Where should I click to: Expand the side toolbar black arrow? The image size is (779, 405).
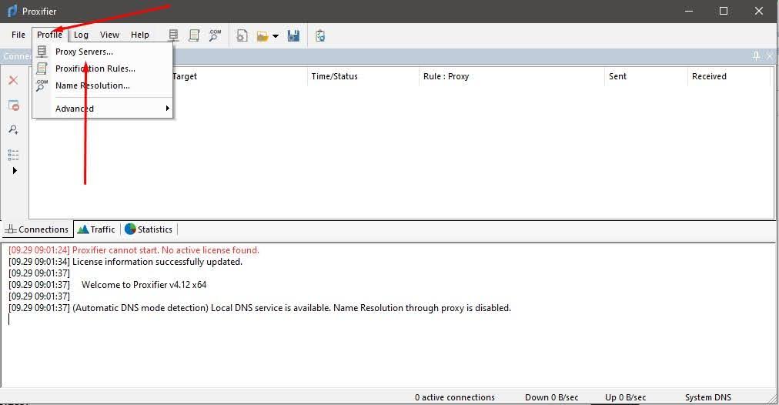[15, 170]
